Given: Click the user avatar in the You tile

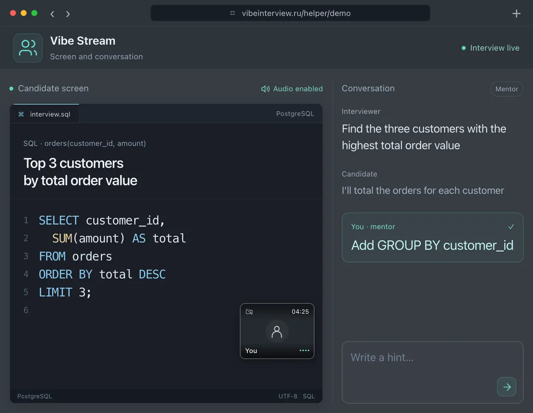Looking at the screenshot, I should [277, 332].
